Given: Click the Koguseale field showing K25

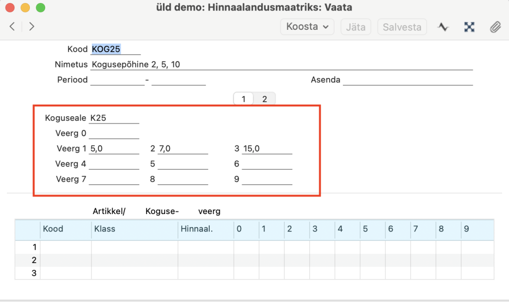Looking at the screenshot, I should (x=114, y=118).
